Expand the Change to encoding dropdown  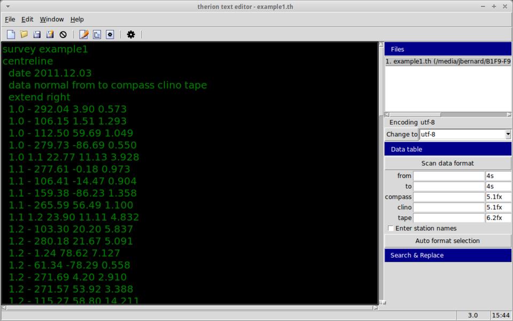tap(508, 135)
